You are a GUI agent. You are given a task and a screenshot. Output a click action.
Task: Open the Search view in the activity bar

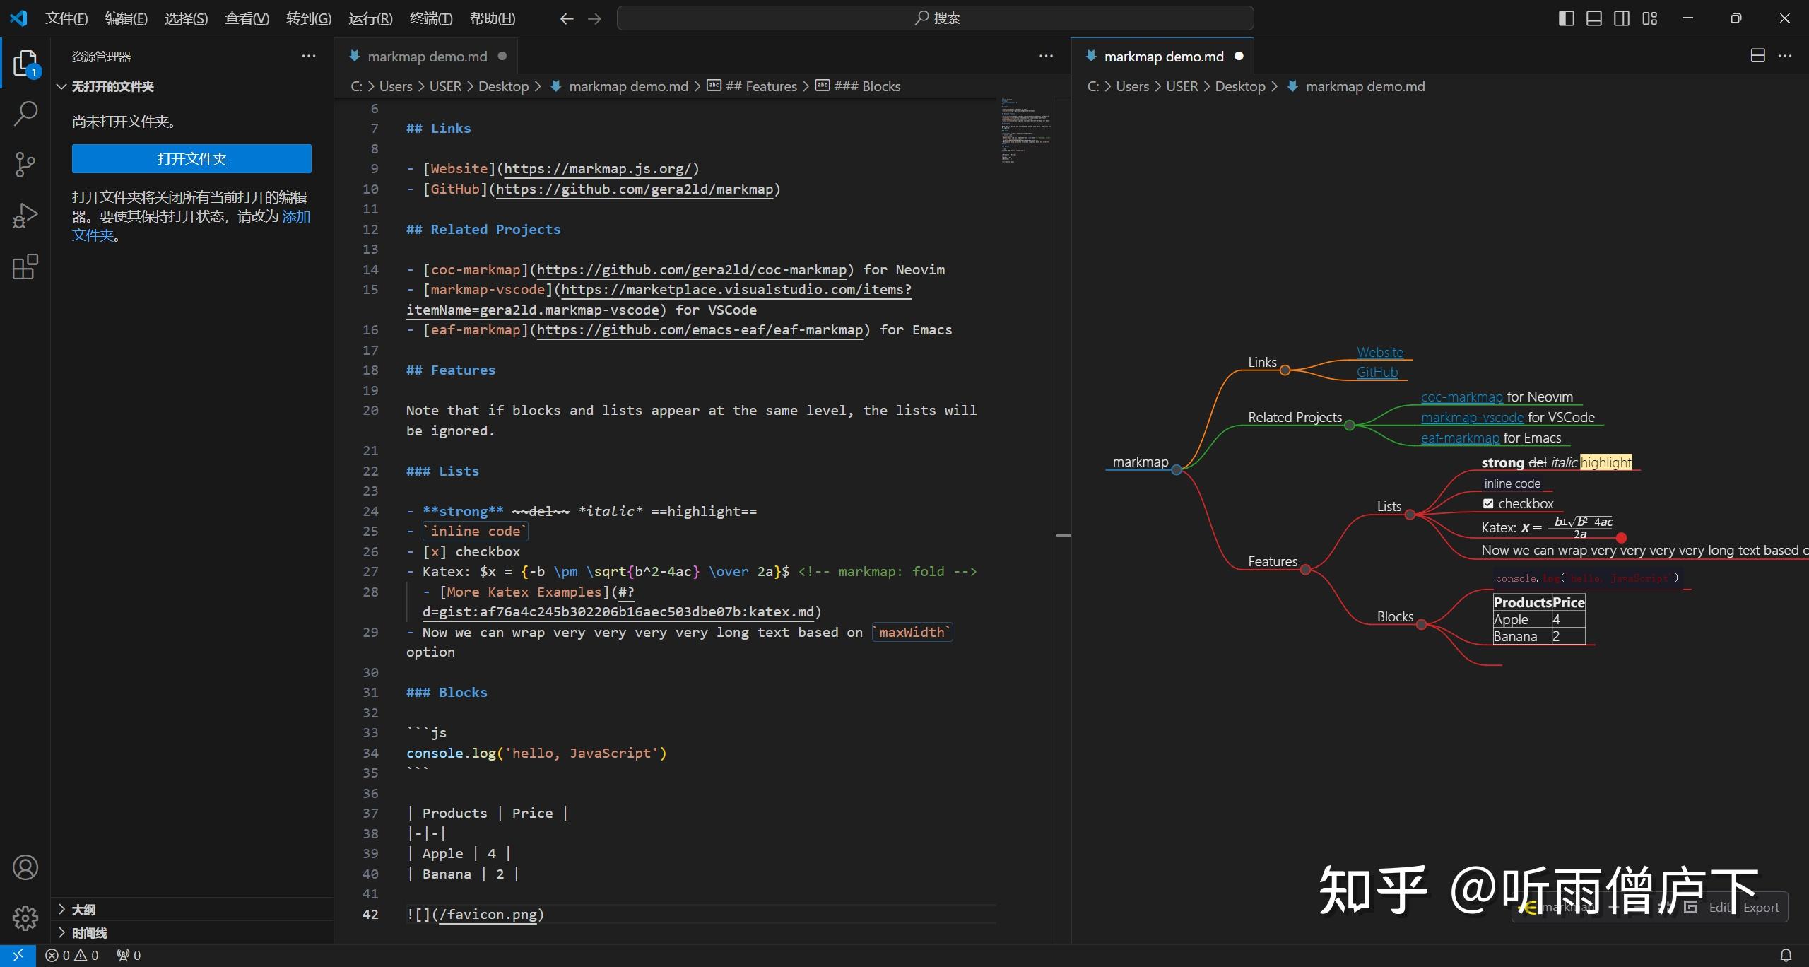[x=25, y=112]
